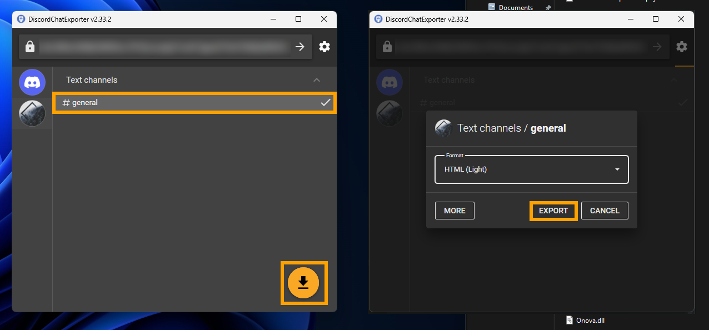Screen dimensions: 709x330
Task: Click the DiscordChatExporter app icon in left title bar
Action: pos(21,19)
